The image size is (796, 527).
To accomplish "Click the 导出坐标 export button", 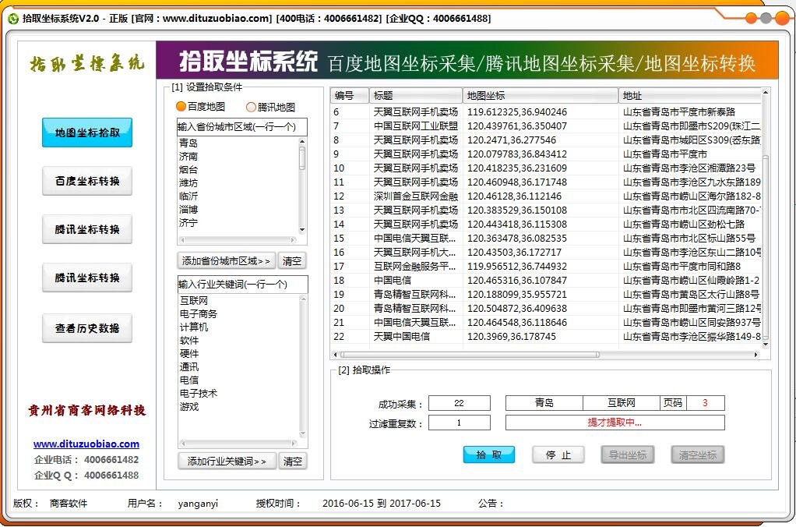I will click(x=627, y=455).
